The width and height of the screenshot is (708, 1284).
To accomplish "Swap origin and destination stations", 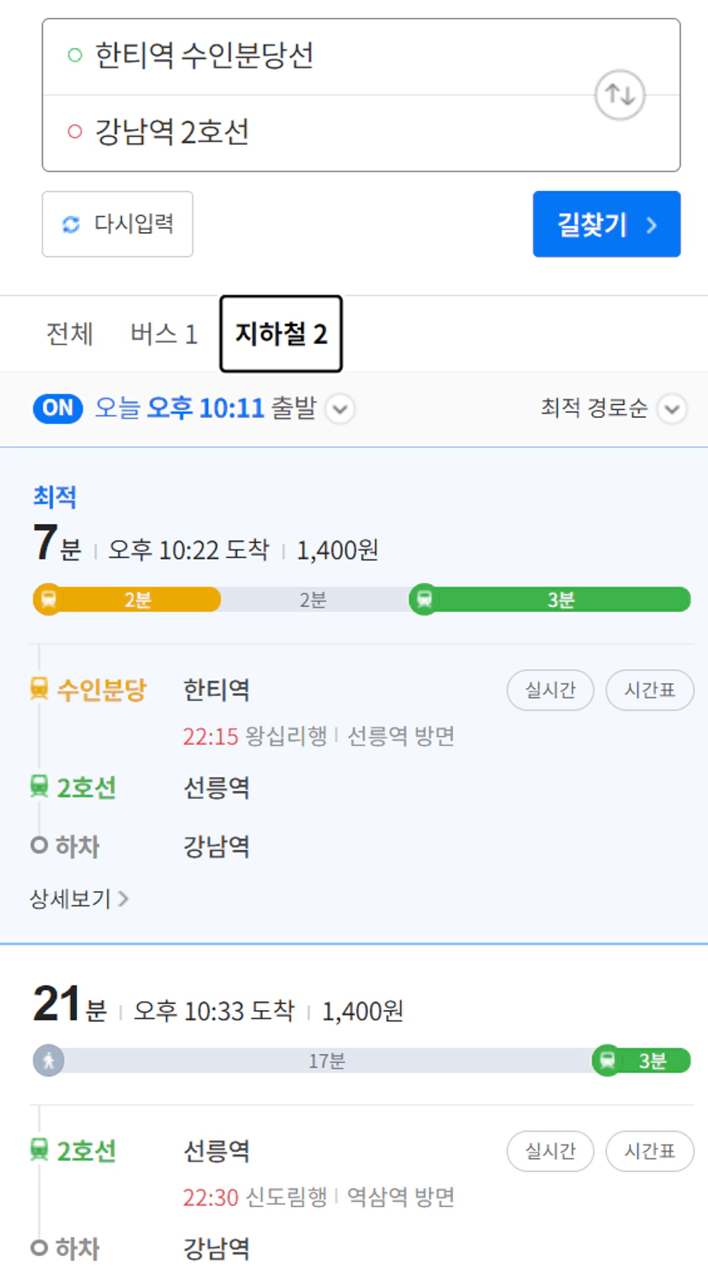I will click(620, 94).
